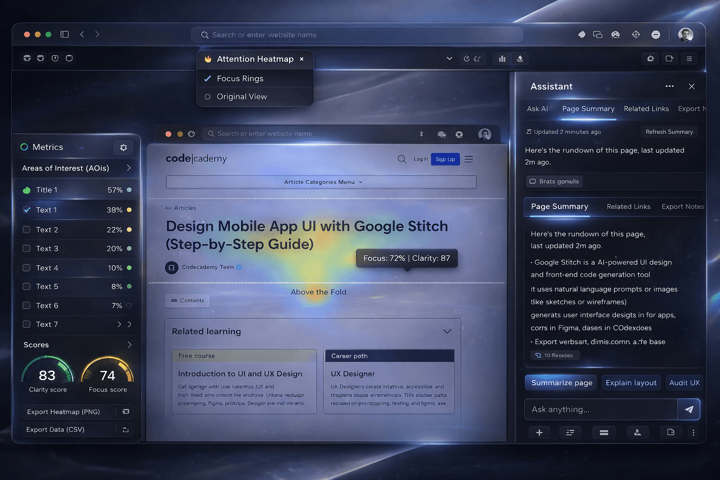Toggle the Text 1 checkbox
This screenshot has height=480, width=720.
point(27,210)
